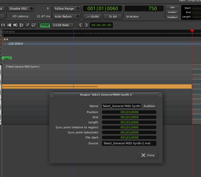This screenshot has height=177, width=201.
Task: Select the Stretch/Shrink regions tool
Action: pyautogui.click(x=21, y=25)
